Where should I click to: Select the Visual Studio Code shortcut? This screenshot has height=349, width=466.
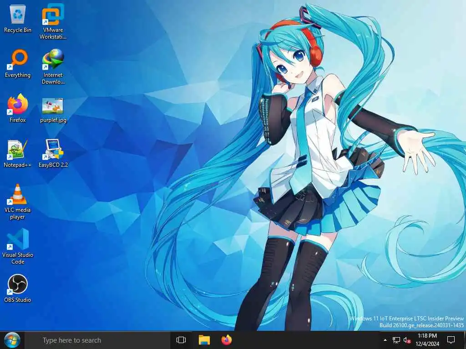tap(18, 247)
